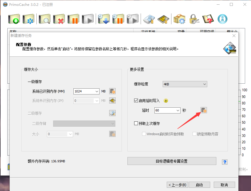This screenshot has width=251, height=191.
Task: Open the toolbar disk-with-tools storage management icon
Action: pyautogui.click(x=149, y=19)
